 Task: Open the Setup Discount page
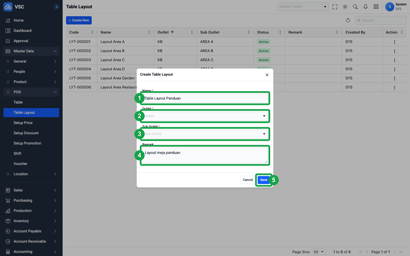tap(31, 133)
